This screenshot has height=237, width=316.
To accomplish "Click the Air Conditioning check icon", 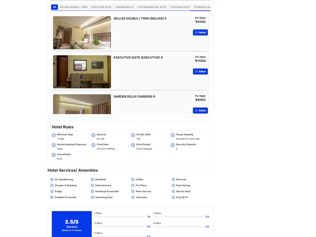I will click(x=52, y=179).
